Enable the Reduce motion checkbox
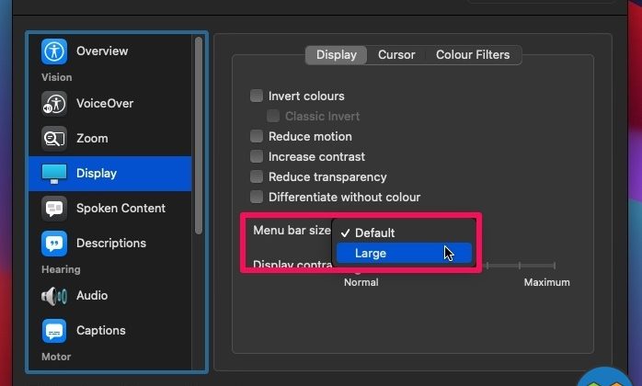 click(x=257, y=136)
